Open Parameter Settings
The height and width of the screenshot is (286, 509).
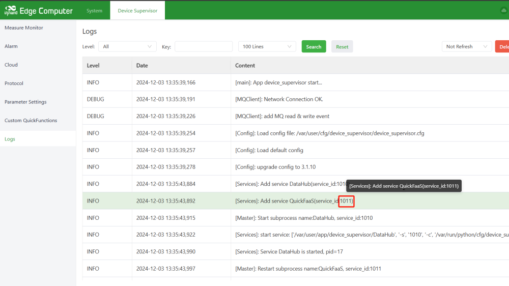tap(25, 102)
